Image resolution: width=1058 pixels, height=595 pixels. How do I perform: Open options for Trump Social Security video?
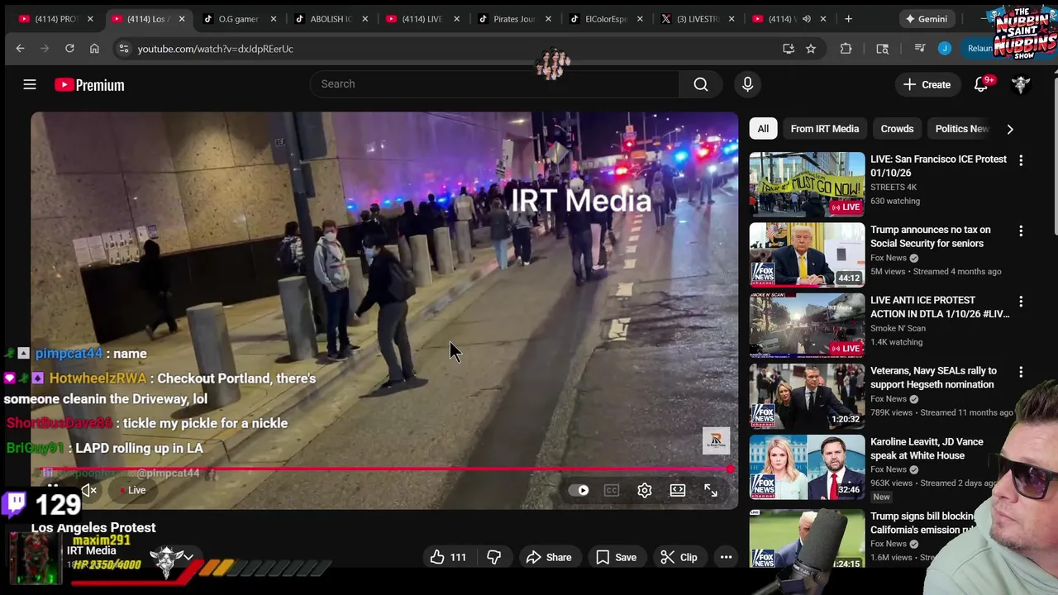tap(1021, 231)
